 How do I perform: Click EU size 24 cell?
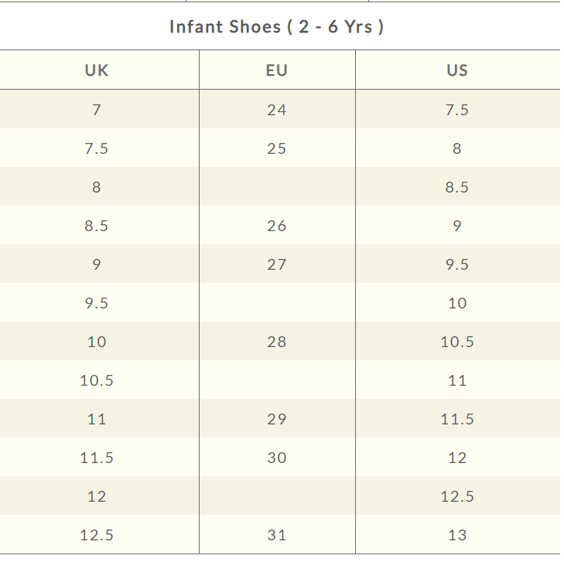click(x=276, y=110)
